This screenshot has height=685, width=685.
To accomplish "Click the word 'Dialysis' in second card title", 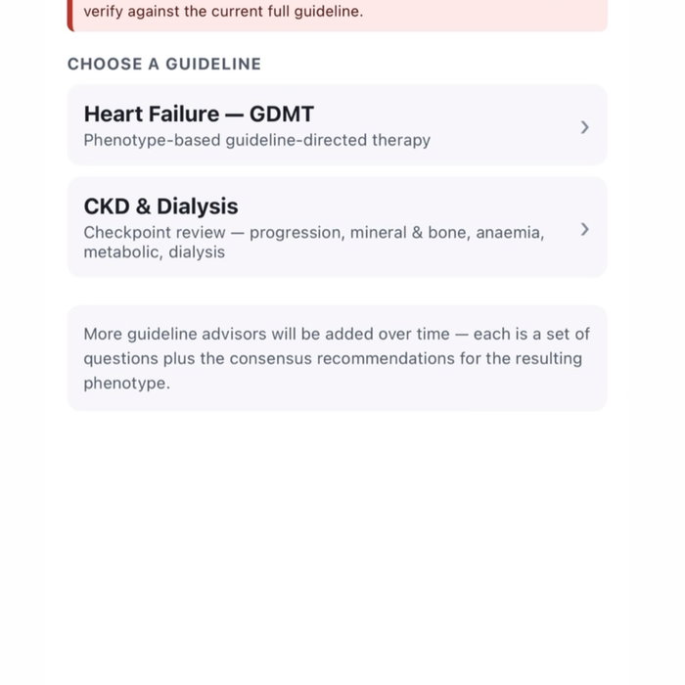I will tap(198, 206).
